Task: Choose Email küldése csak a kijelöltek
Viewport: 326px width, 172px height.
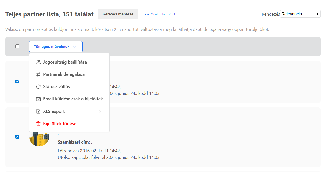Action: (73, 99)
